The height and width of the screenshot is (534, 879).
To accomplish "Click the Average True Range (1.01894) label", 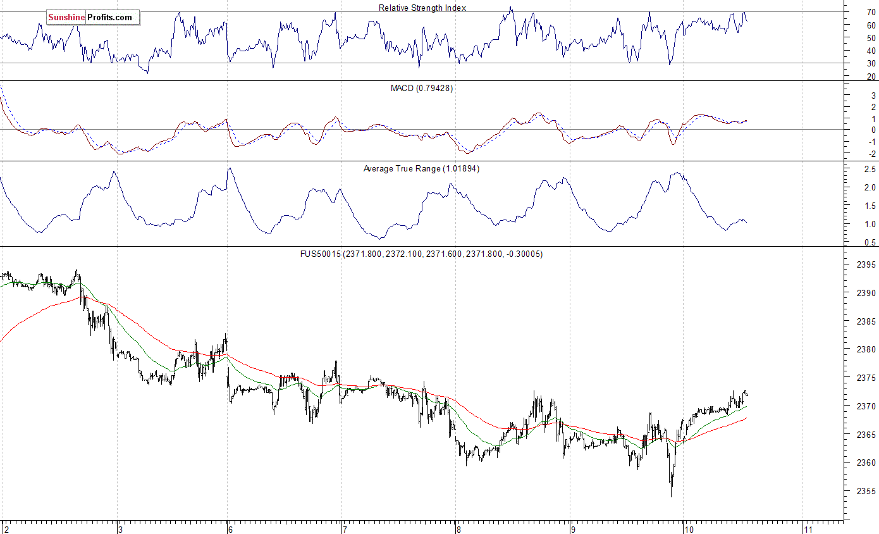I will pos(421,168).
